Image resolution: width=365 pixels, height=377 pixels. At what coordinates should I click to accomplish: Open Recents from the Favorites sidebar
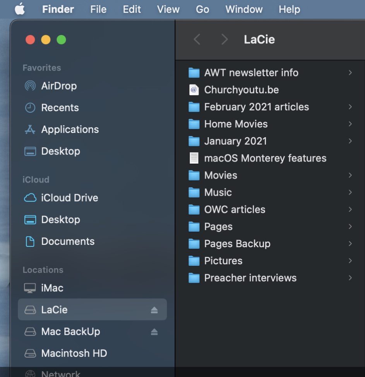pyautogui.click(x=60, y=108)
